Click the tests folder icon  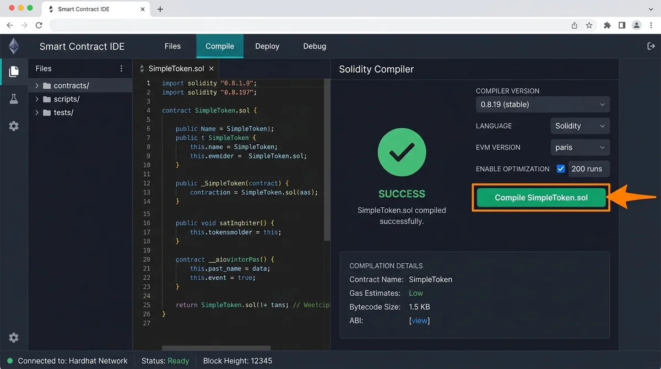(47, 112)
